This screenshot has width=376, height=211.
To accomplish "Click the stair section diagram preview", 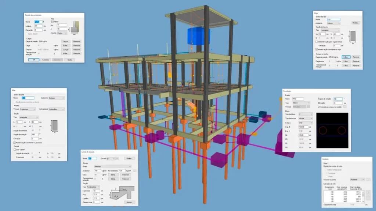I will click(122, 192).
